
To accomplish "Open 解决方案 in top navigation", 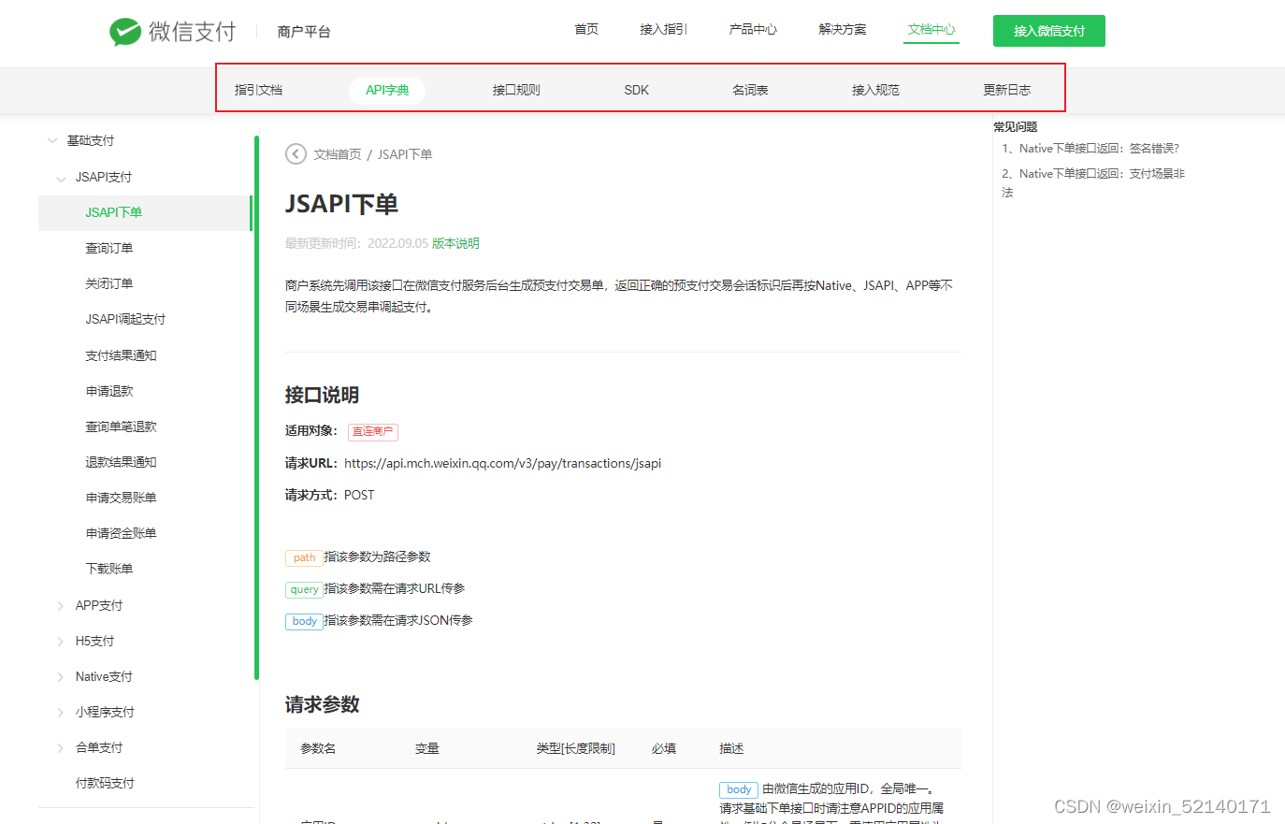I will (843, 30).
